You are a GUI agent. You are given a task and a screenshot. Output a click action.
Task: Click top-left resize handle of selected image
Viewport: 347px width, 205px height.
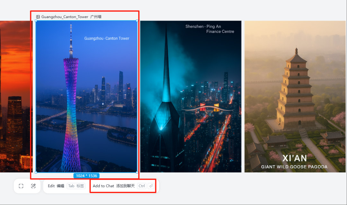36,21
